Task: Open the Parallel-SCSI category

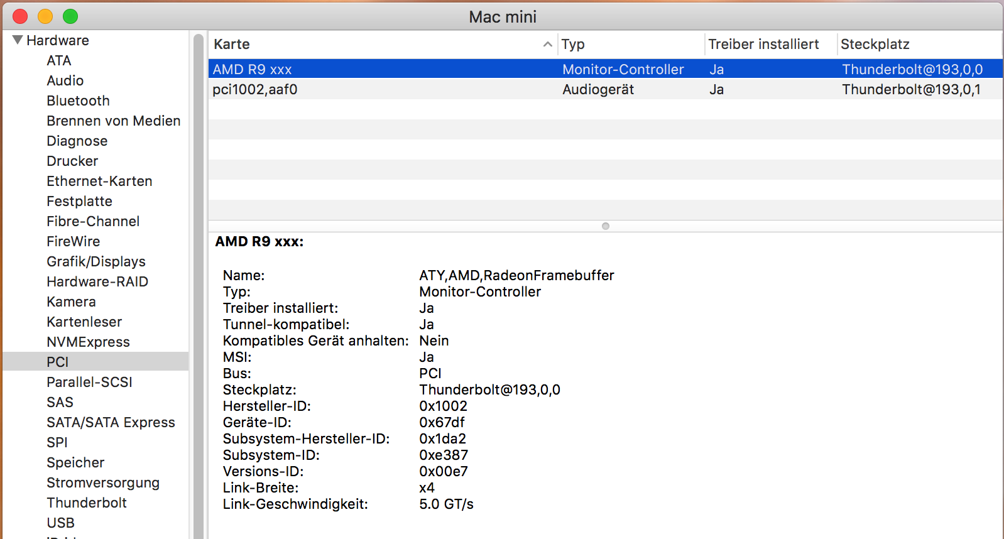Action: pos(89,382)
